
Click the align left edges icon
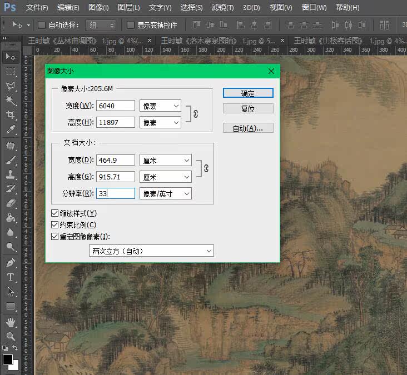241,25
